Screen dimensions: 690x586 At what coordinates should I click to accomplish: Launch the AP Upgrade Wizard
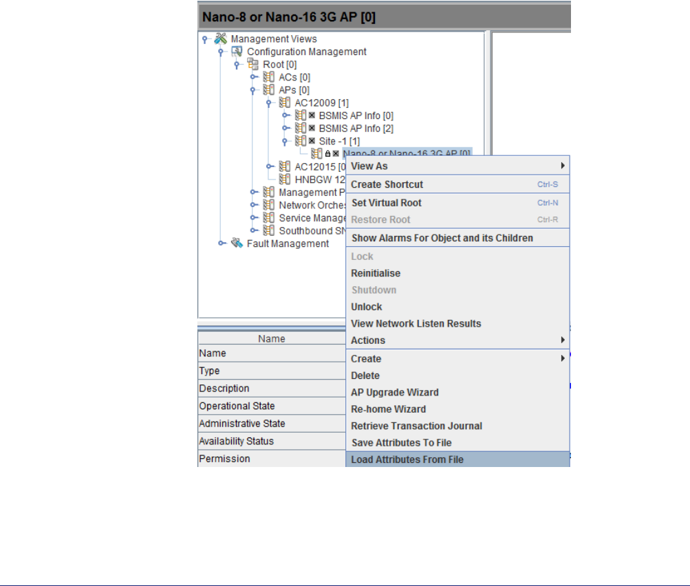[x=457, y=392]
